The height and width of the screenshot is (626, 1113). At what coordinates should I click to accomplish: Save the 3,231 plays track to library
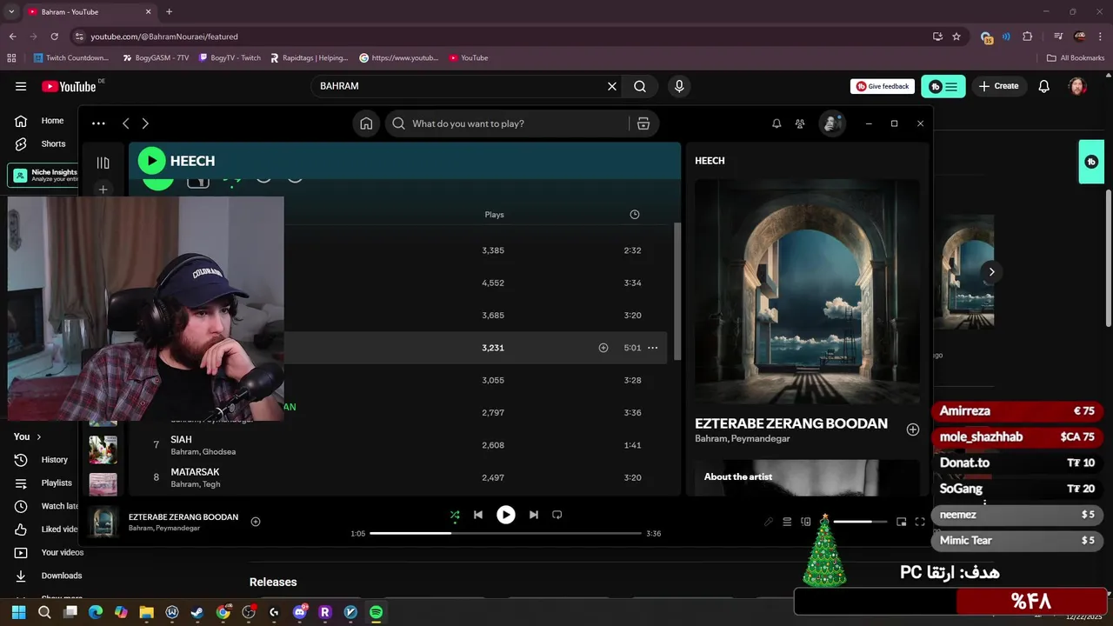[603, 348]
